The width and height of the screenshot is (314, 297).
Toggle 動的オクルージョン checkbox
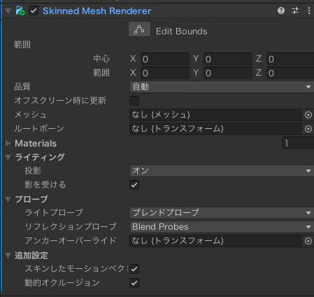point(134,283)
